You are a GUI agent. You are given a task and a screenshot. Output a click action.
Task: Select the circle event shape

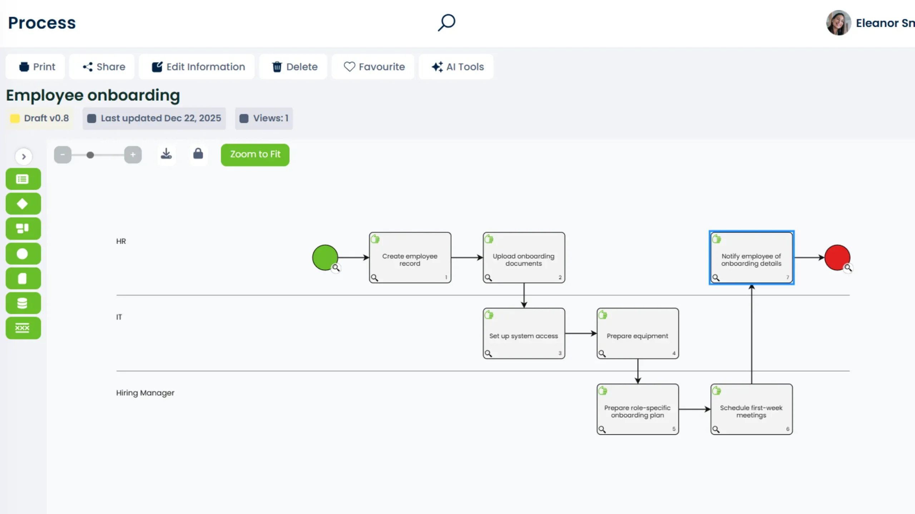23,254
